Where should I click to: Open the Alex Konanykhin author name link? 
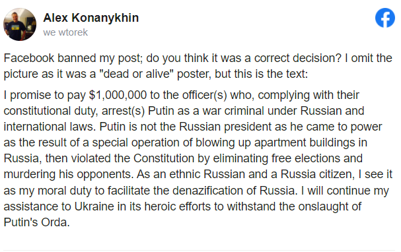coord(91,18)
